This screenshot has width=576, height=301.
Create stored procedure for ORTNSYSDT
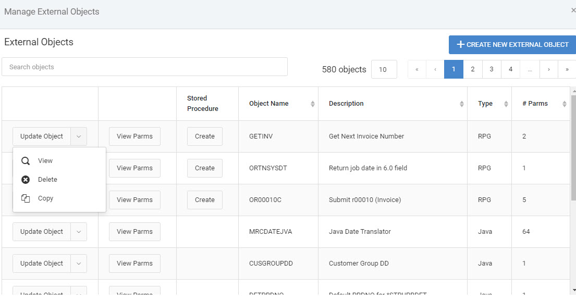coord(205,168)
